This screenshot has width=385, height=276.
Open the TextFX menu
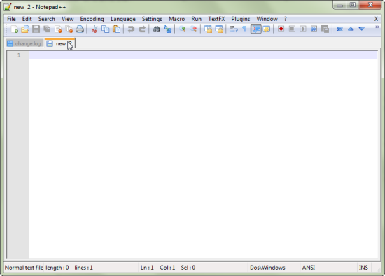[216, 19]
